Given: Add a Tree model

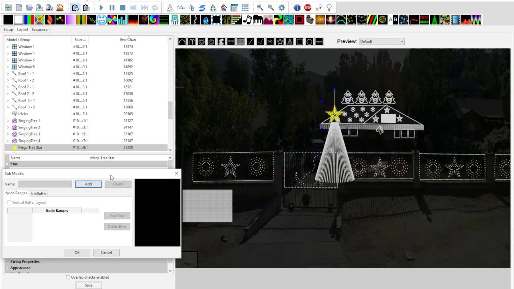Looking at the screenshot, I should [x=290, y=42].
